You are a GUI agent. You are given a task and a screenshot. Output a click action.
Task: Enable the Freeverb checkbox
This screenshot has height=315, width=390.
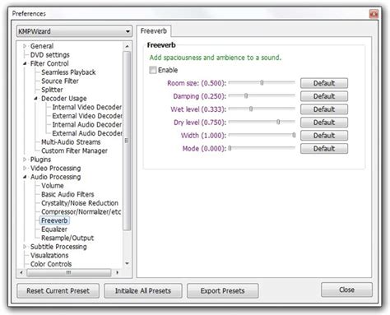coord(152,70)
